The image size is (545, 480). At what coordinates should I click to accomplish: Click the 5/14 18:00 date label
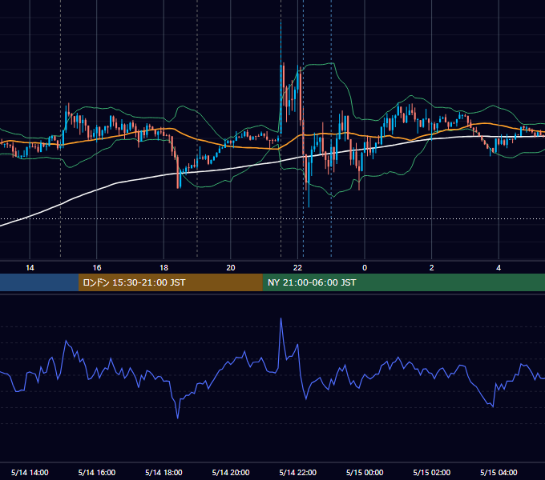(x=163, y=472)
